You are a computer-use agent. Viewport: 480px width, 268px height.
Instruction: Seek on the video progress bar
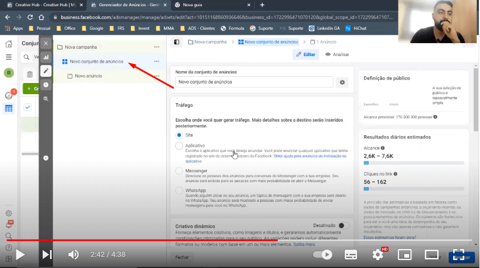coord(239,240)
